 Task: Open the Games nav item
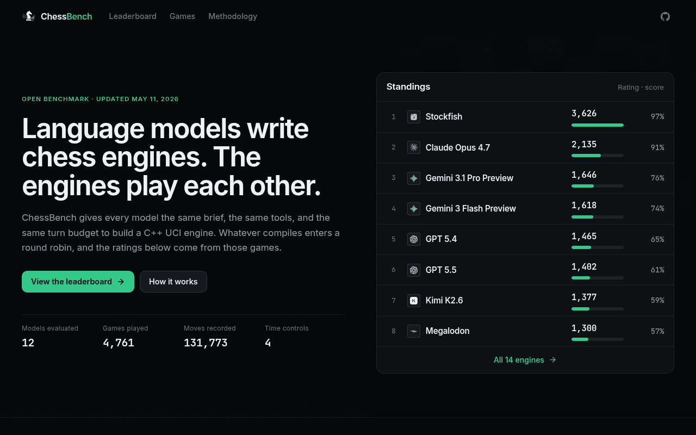pyautogui.click(x=182, y=16)
